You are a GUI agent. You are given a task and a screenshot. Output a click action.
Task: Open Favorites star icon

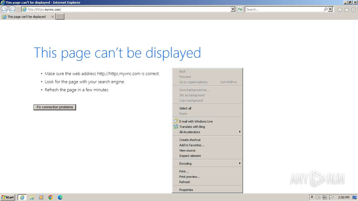pyautogui.click(x=347, y=10)
